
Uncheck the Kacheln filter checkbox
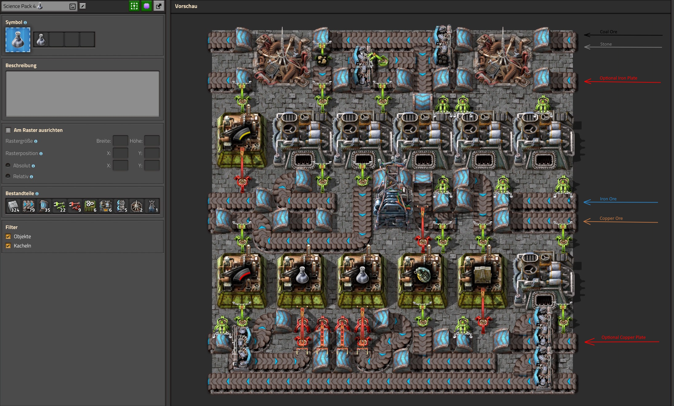coord(8,246)
